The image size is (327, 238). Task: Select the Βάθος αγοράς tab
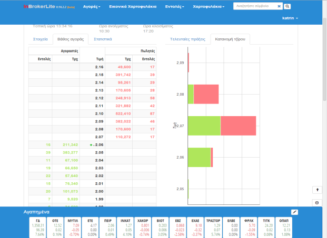(71, 39)
